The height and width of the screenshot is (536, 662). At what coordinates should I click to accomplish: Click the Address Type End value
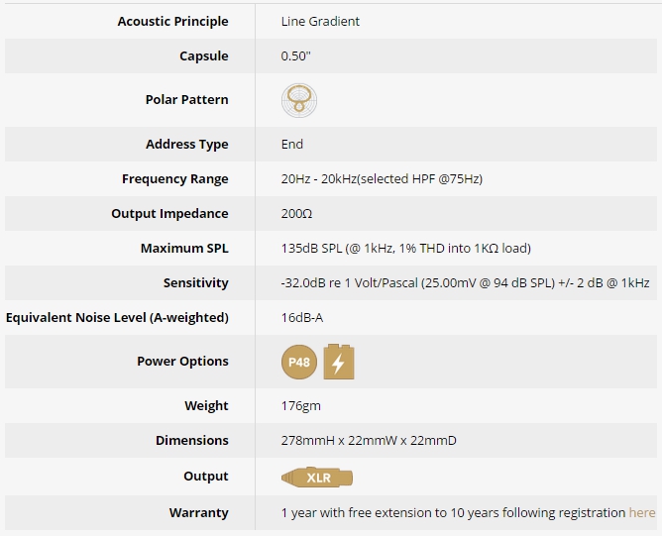click(x=291, y=144)
